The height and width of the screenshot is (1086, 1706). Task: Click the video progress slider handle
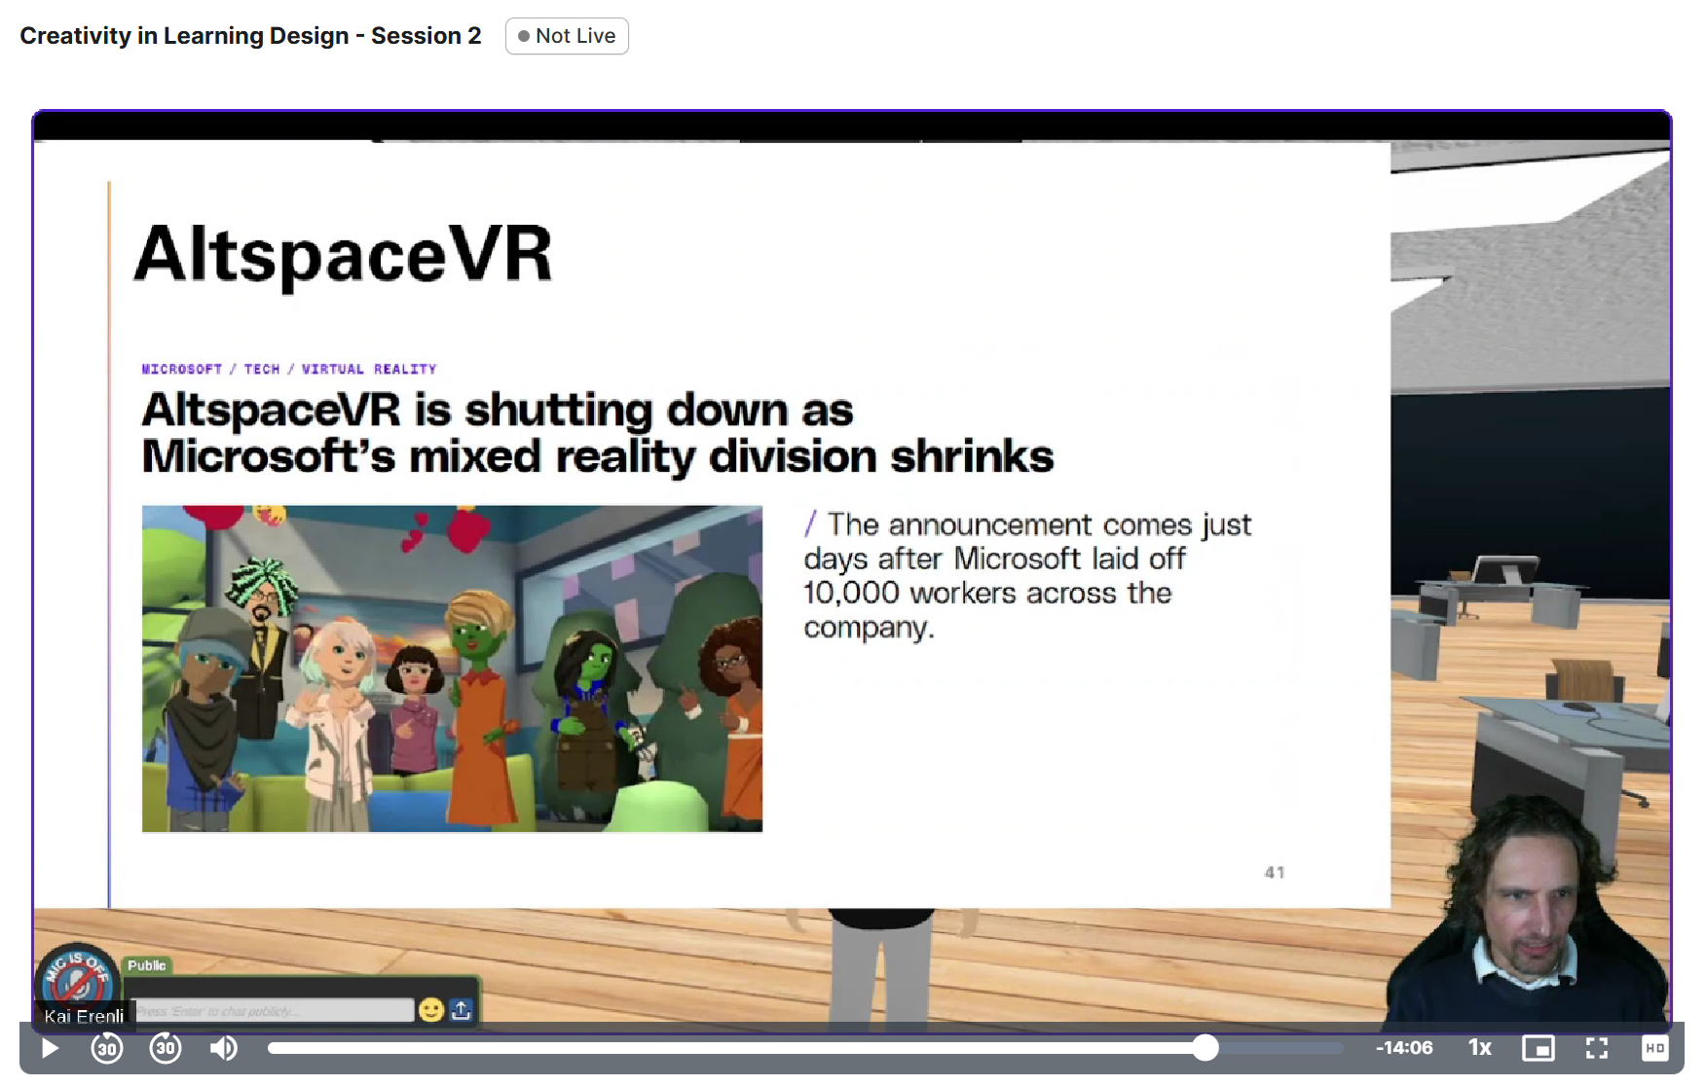tap(1205, 1047)
